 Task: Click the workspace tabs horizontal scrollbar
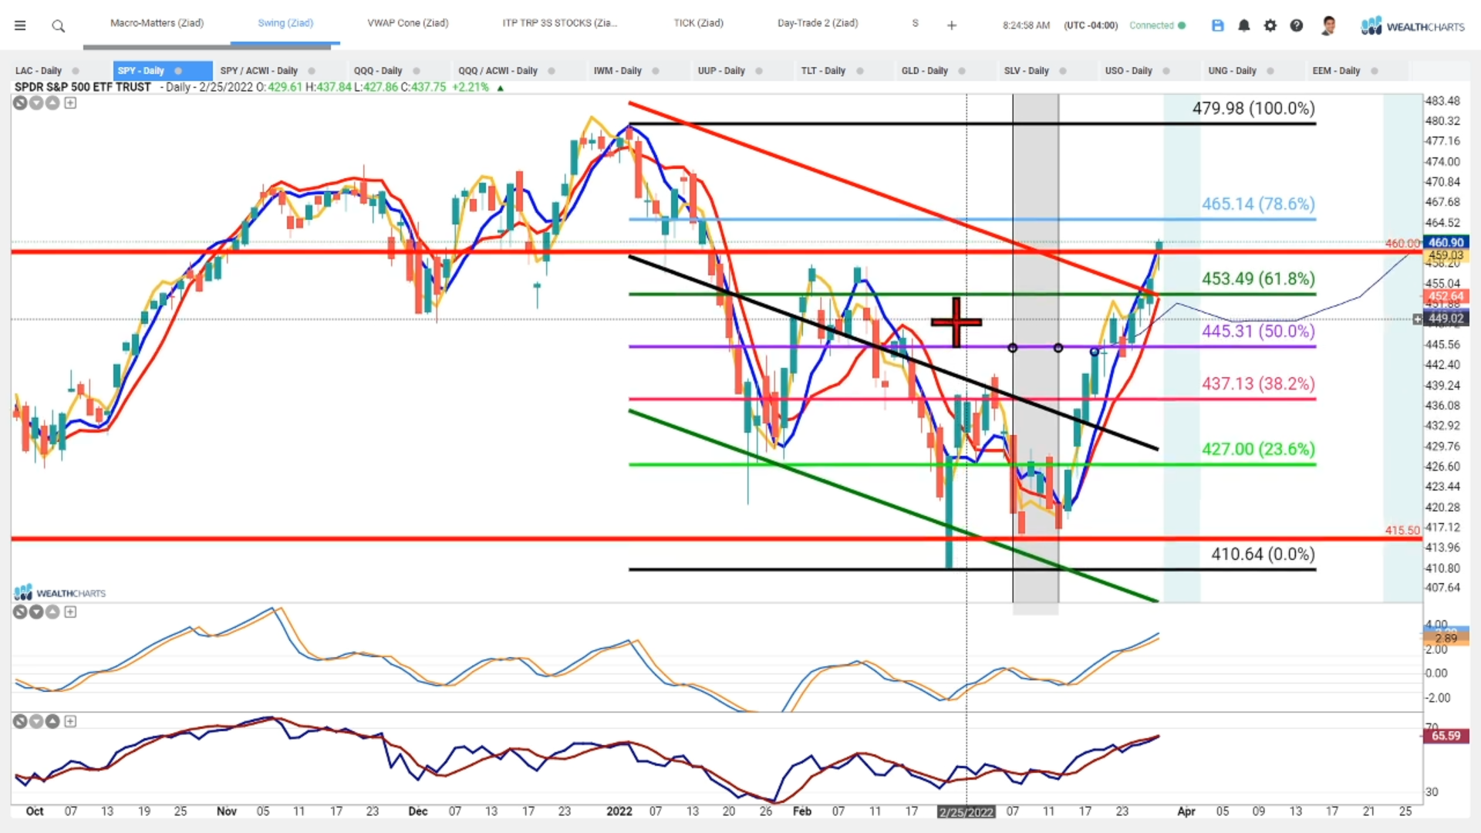tap(207, 47)
